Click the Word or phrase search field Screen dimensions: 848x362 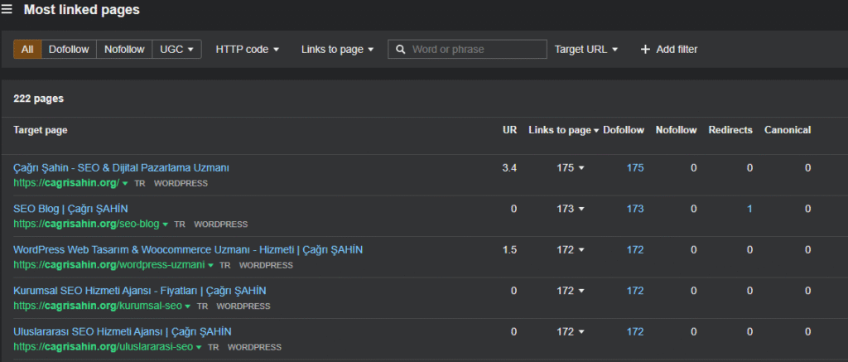[x=467, y=49]
